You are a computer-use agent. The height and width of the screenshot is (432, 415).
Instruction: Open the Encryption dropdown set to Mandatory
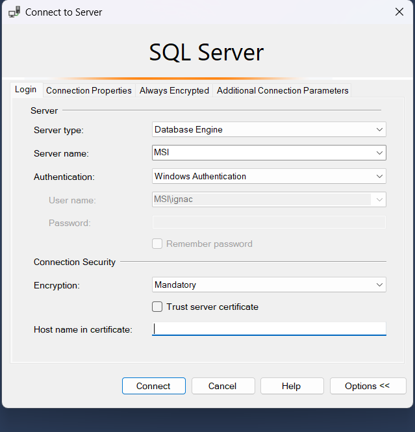[x=379, y=285]
